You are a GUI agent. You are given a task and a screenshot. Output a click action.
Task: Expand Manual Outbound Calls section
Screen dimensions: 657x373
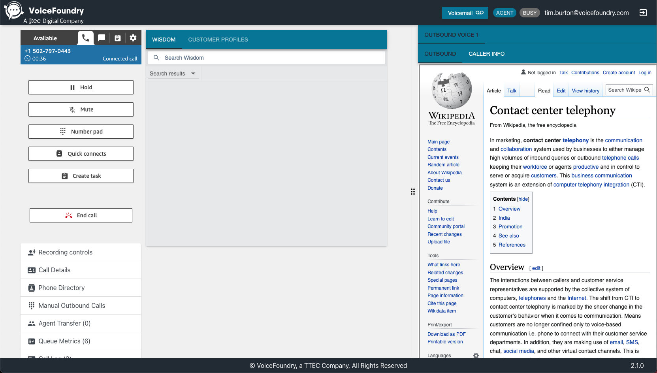pyautogui.click(x=81, y=305)
